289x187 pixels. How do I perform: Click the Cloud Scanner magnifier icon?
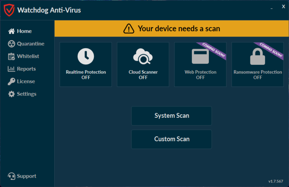pos(143,56)
